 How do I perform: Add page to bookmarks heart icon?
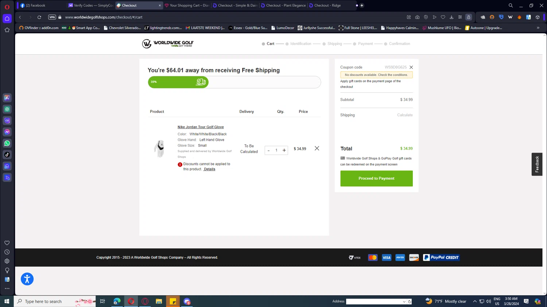point(443,17)
